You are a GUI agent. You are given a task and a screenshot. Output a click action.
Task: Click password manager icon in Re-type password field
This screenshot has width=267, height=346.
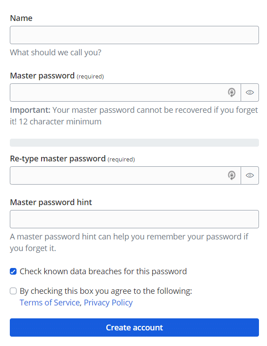[x=231, y=175]
